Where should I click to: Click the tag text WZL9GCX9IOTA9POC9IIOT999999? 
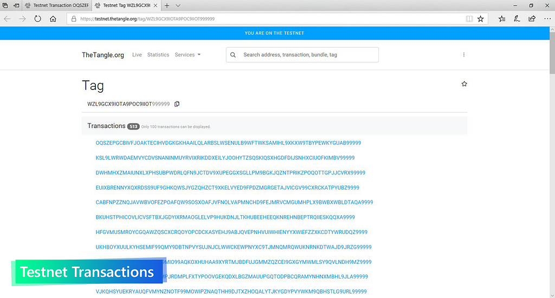pyautogui.click(x=128, y=104)
